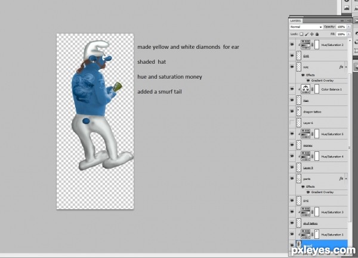
Task: Select the Hue/Saturation 4 adjustment thumbnail
Action: click(x=305, y=156)
